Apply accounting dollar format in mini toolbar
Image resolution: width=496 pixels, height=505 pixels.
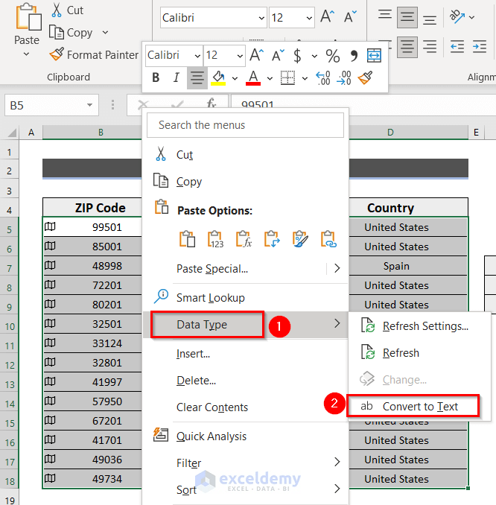298,55
